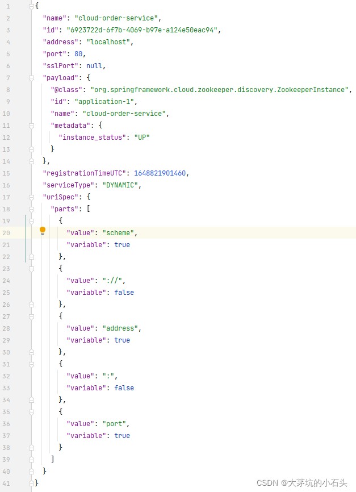Collapse the "uriSpec" object fold marker
The image size is (356, 492).
[x=31, y=197]
